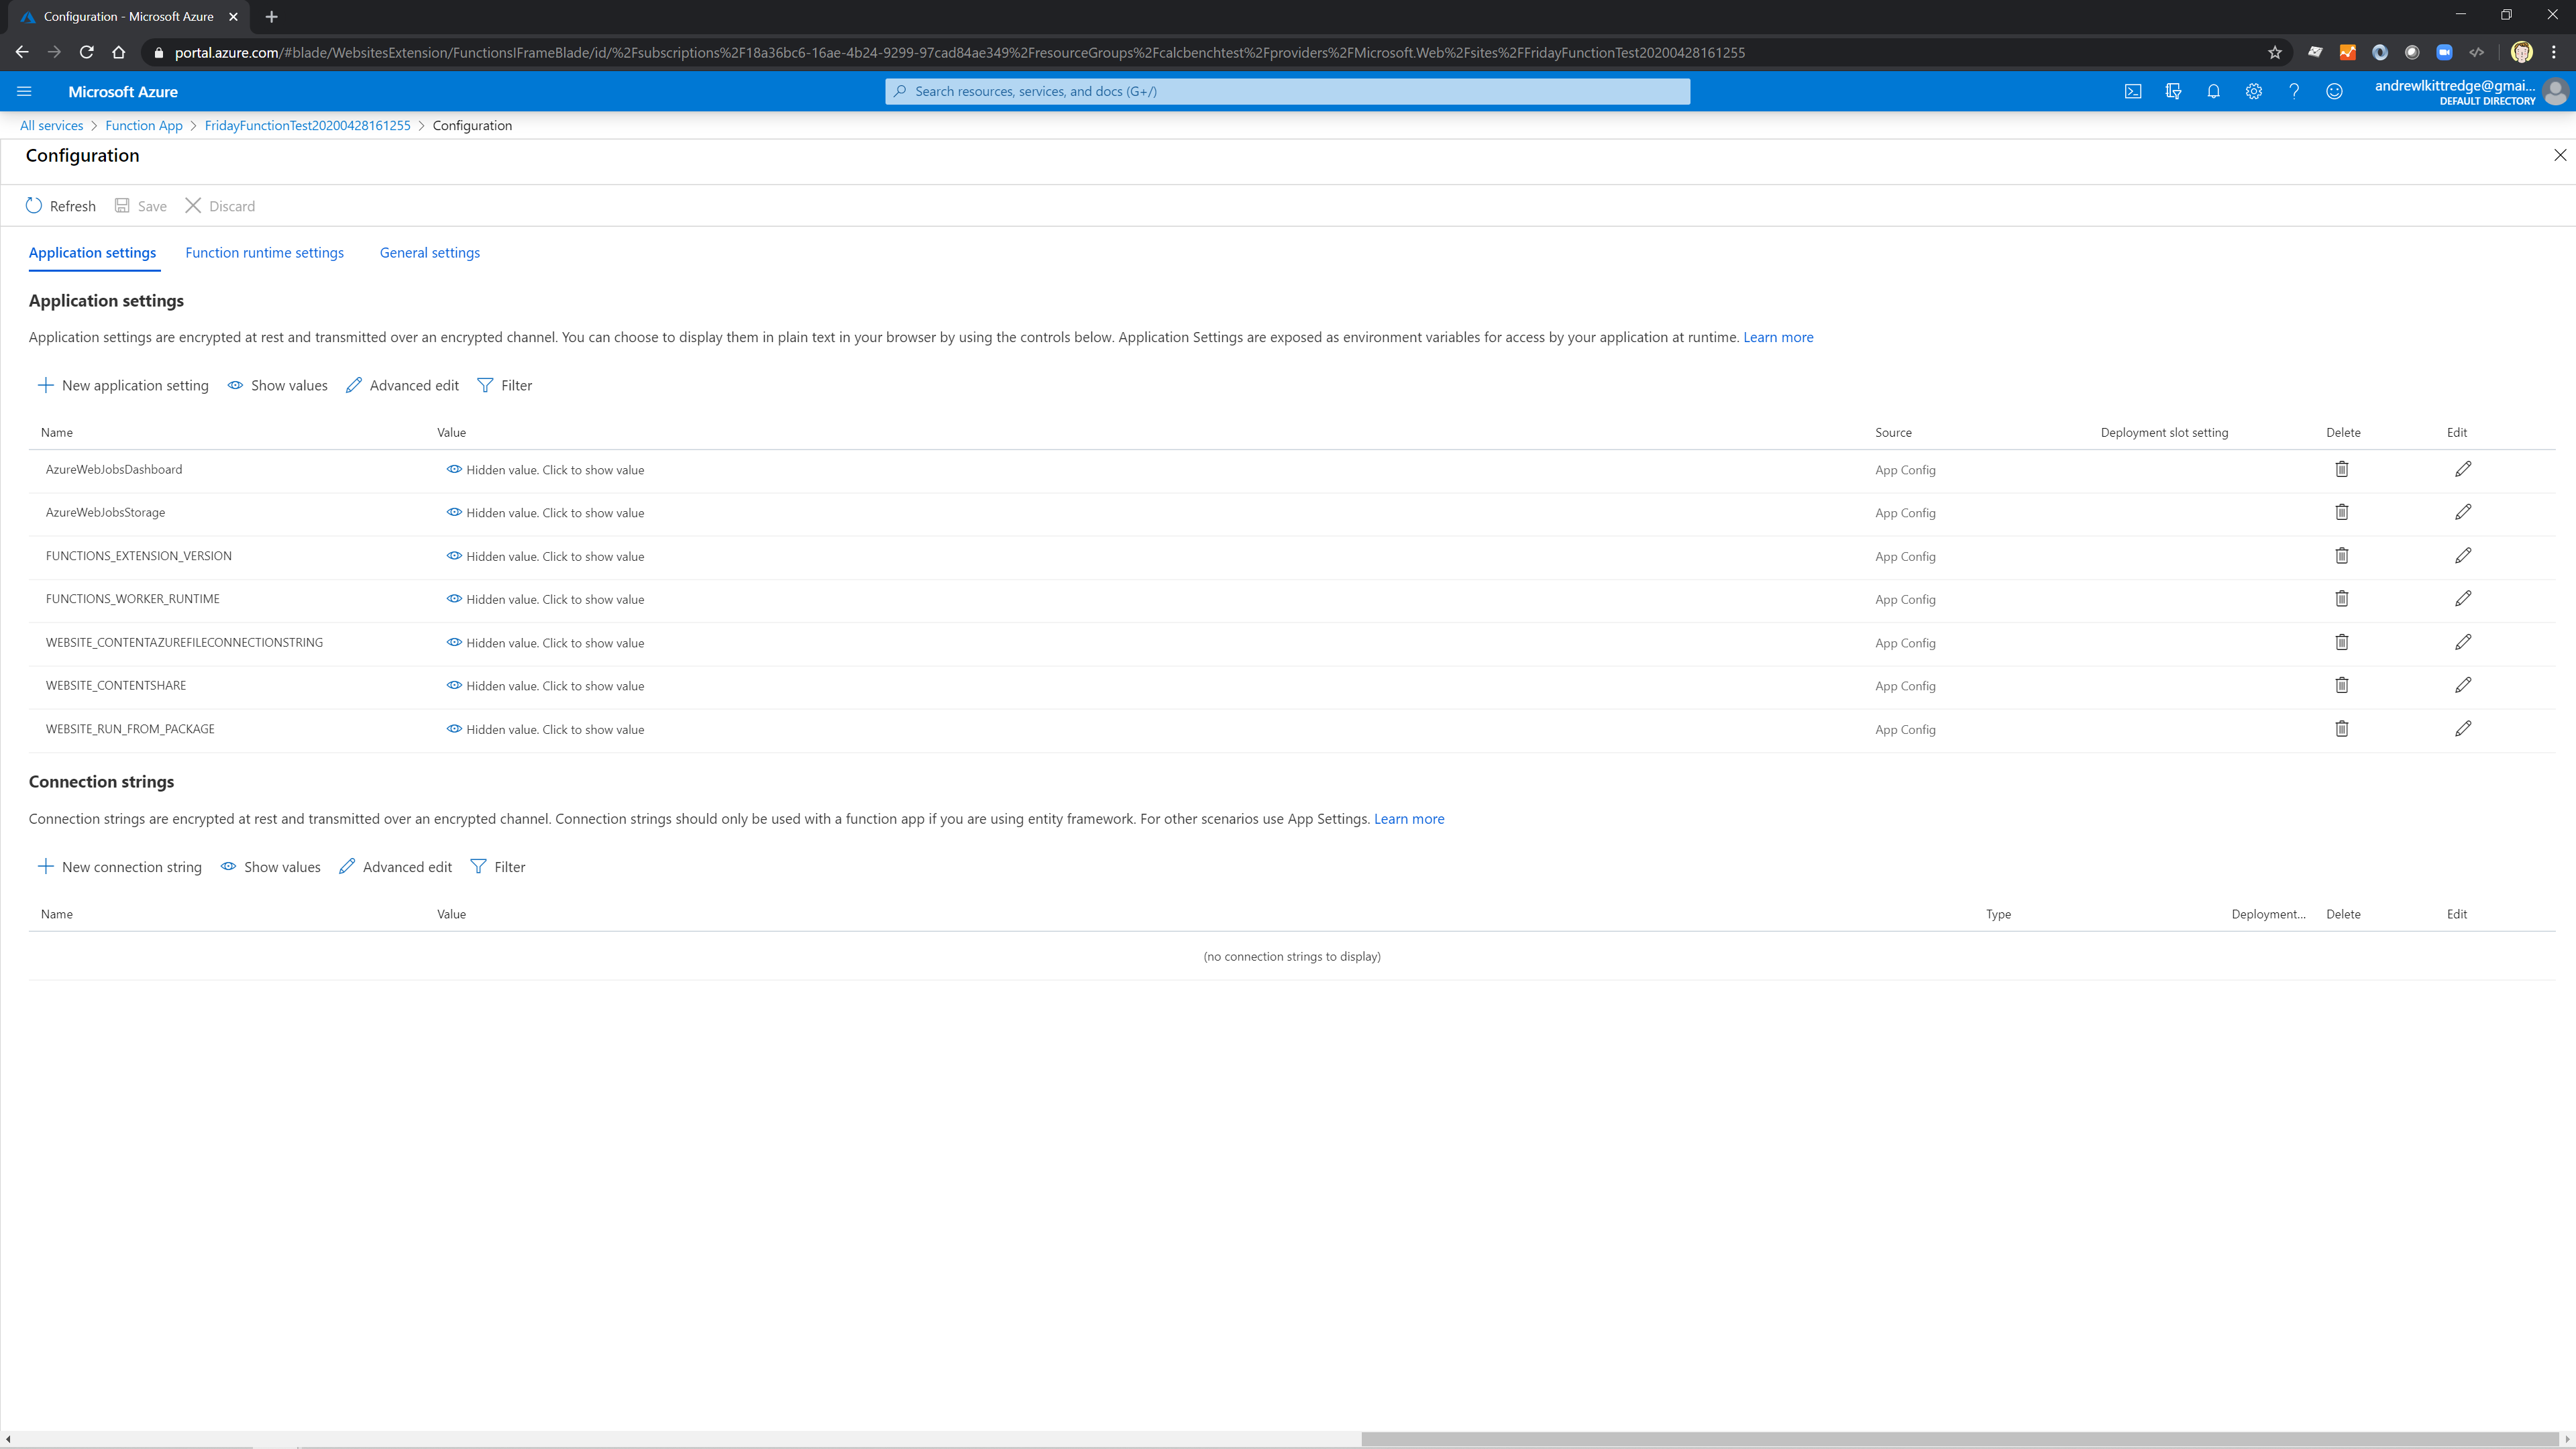Open the Directory and subscription filter
This screenshot has height=1449, width=2576.
(2173, 91)
